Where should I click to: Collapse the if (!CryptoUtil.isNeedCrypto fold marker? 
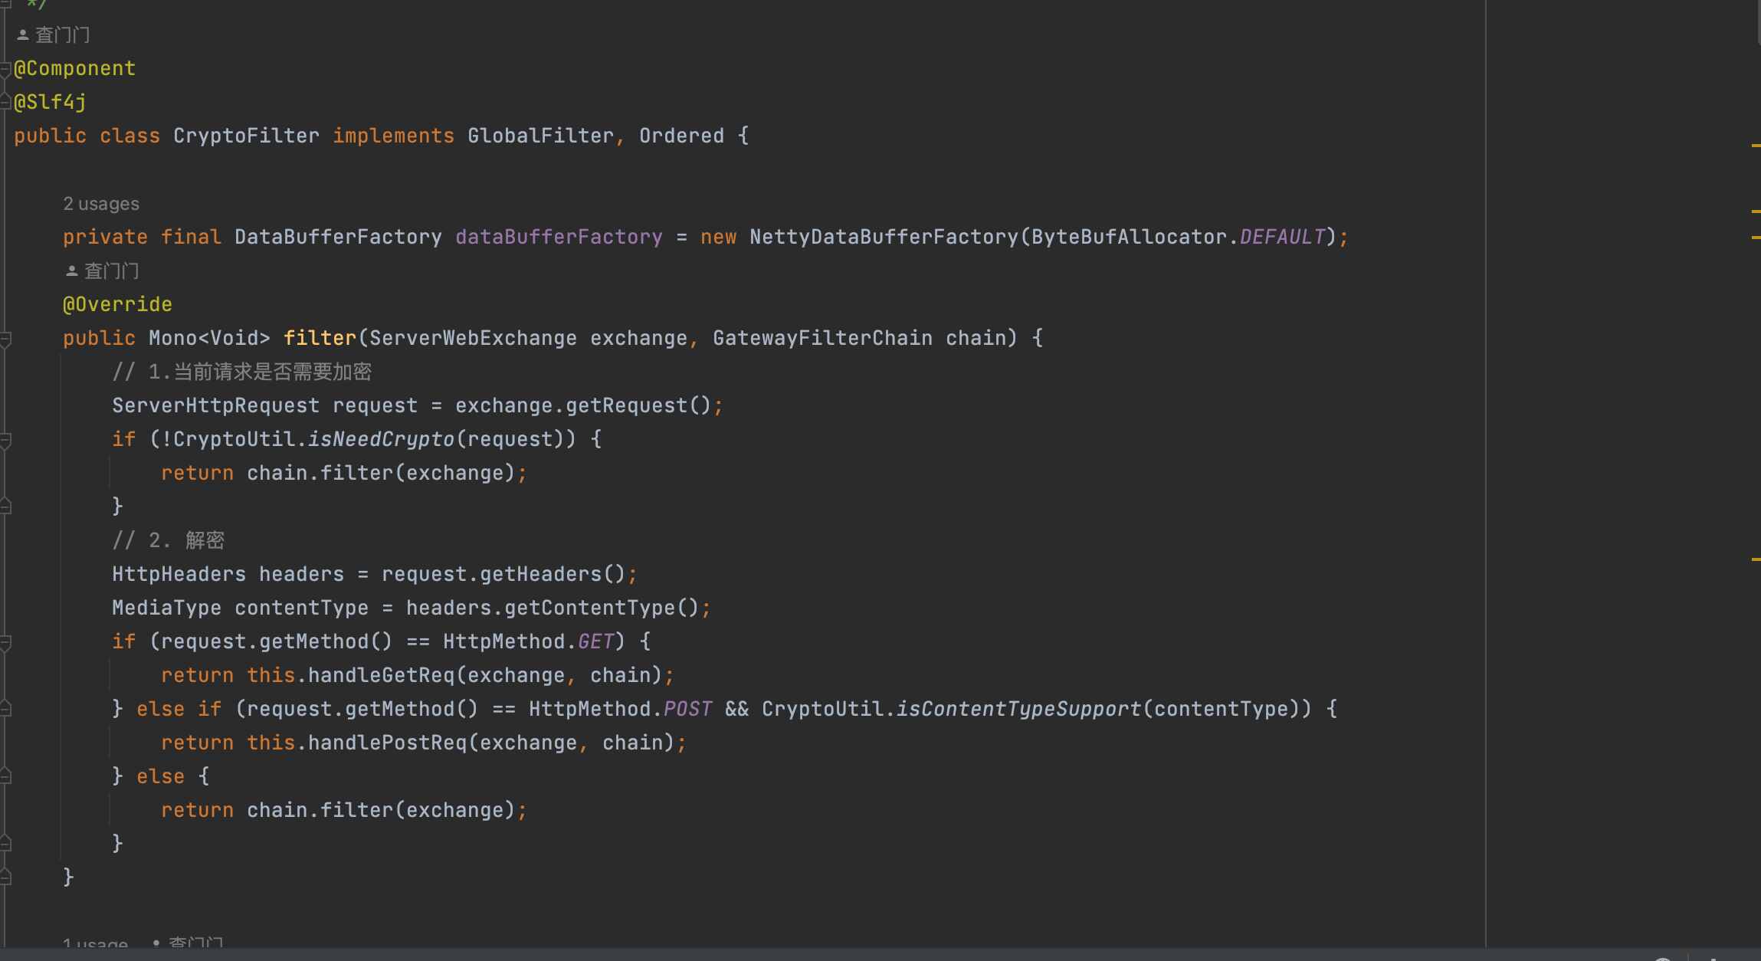pyautogui.click(x=5, y=439)
